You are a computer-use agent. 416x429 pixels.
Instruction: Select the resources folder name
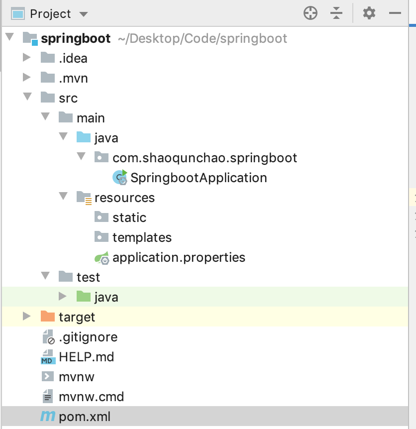coord(125,198)
